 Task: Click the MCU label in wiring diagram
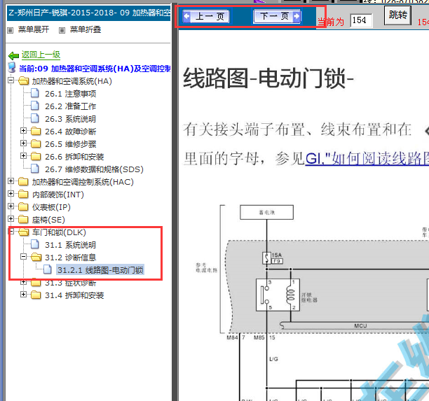click(360, 326)
